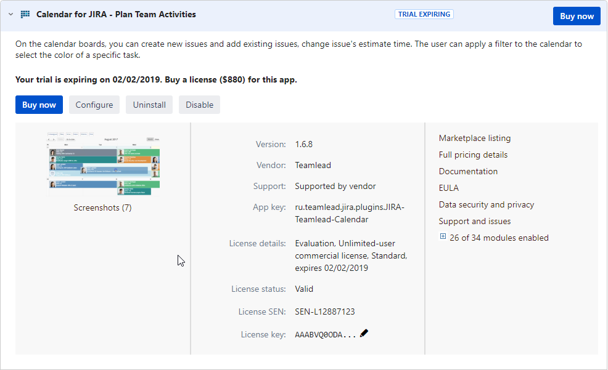Click 26 of 34 modules enabled text
The width and height of the screenshot is (608, 370).
coord(499,238)
